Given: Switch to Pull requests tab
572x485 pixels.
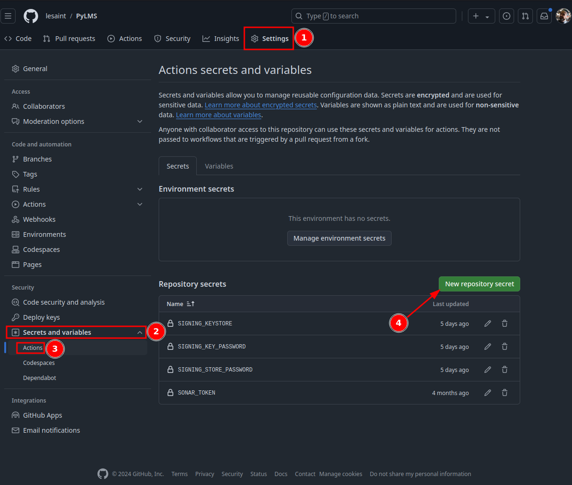Looking at the screenshot, I should 69,39.
